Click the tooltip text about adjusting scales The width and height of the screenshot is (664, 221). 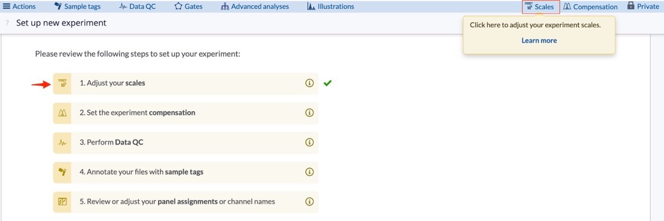pos(535,25)
